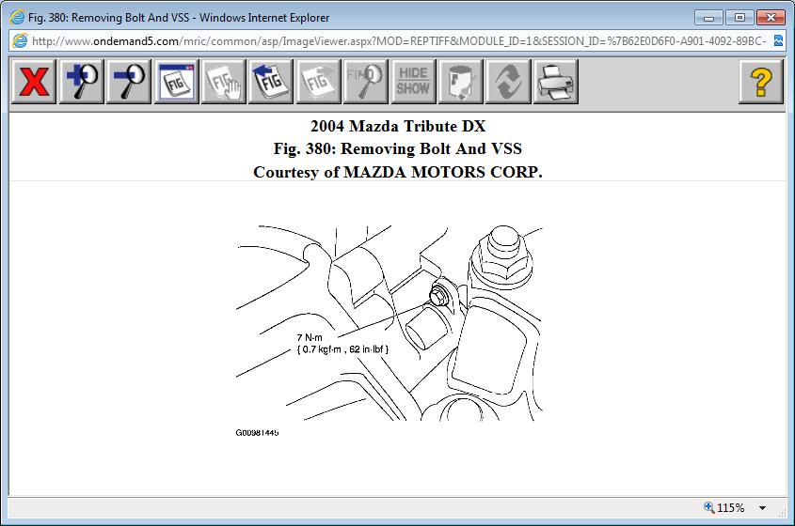The height and width of the screenshot is (526, 795).
Task: Click the Internet Explorer page icon in address bar
Action: 20,41
